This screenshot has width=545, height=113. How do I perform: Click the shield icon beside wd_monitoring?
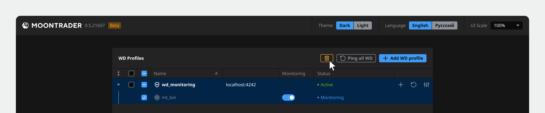(157, 85)
